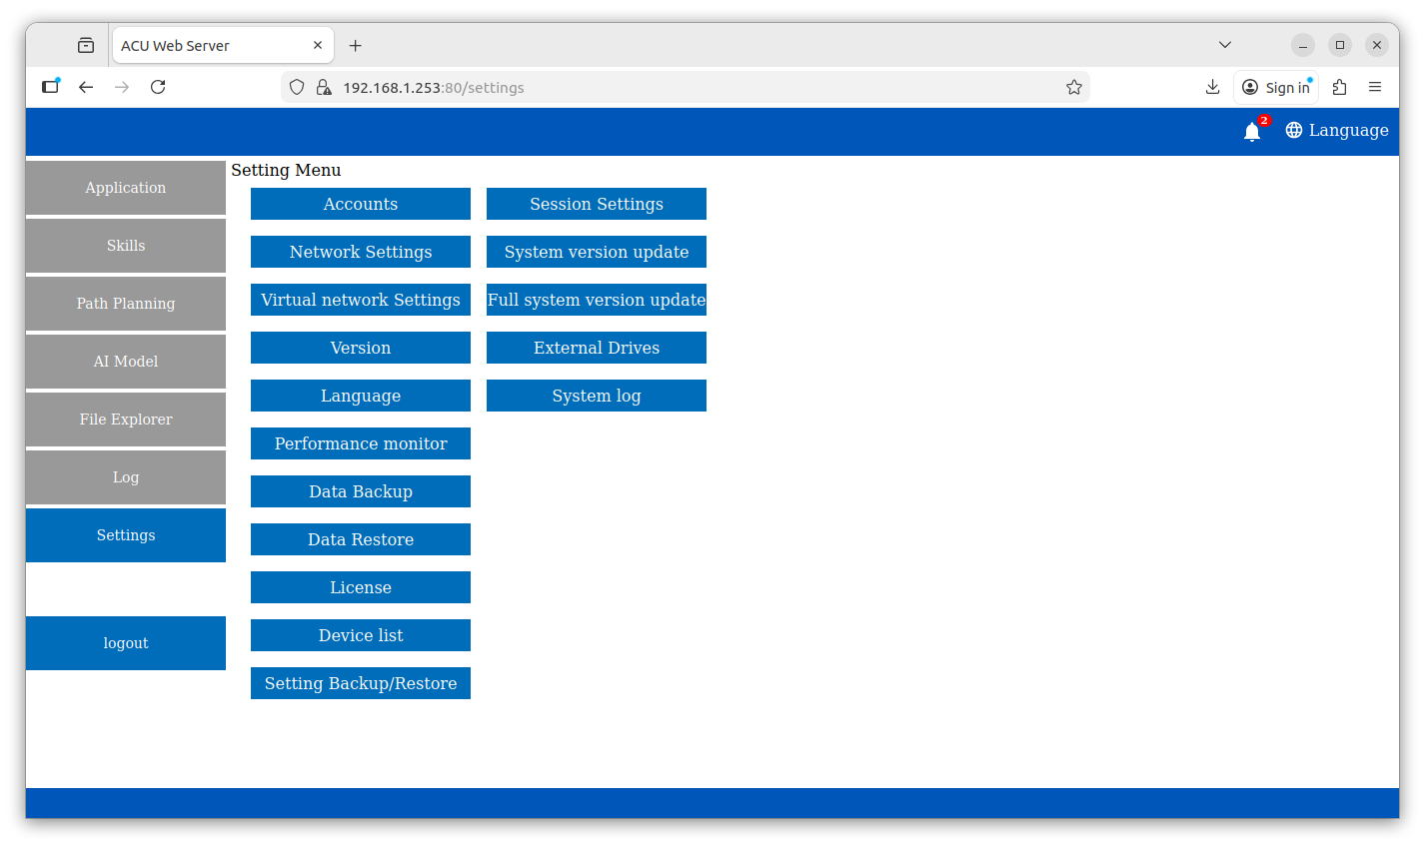The height and width of the screenshot is (847, 1425).
Task: Expand the list all tabs chevron
Action: pos(1225,45)
